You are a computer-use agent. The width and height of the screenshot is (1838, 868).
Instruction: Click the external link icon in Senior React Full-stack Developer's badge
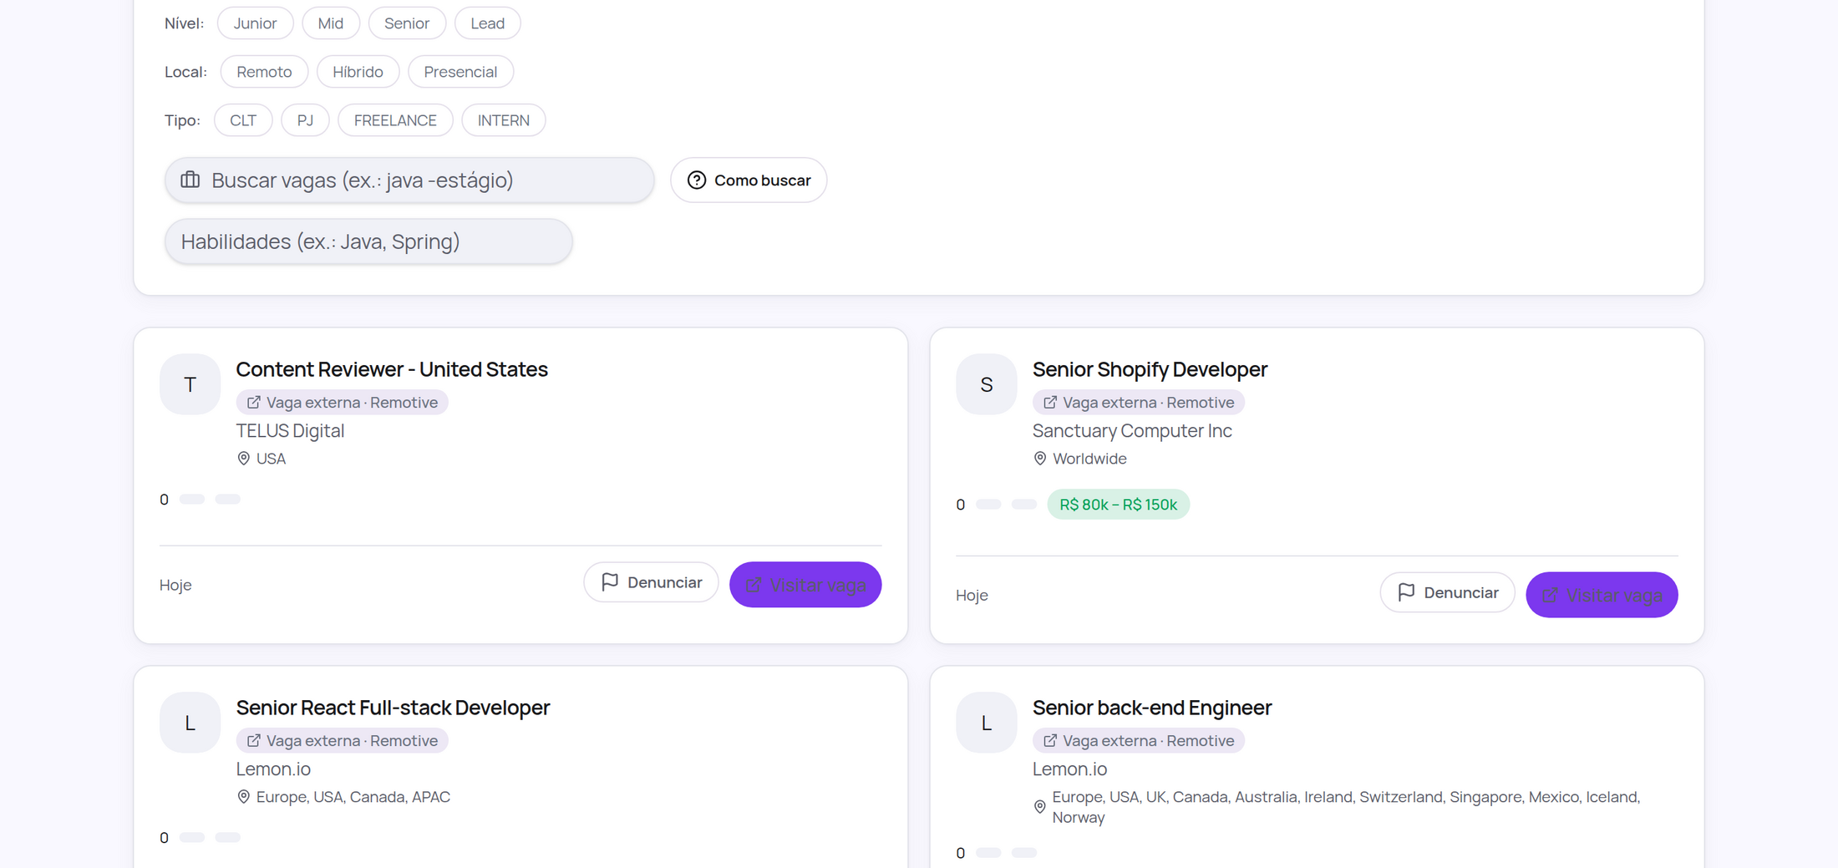coord(254,741)
